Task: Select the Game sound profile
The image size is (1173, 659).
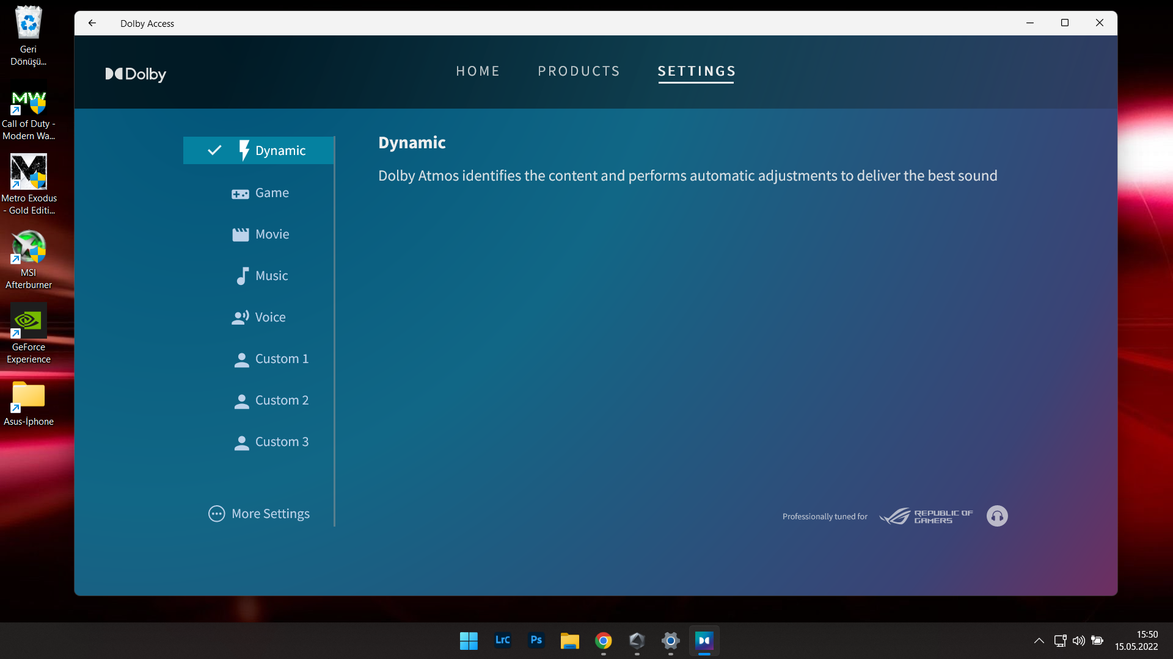Action: [271, 193]
